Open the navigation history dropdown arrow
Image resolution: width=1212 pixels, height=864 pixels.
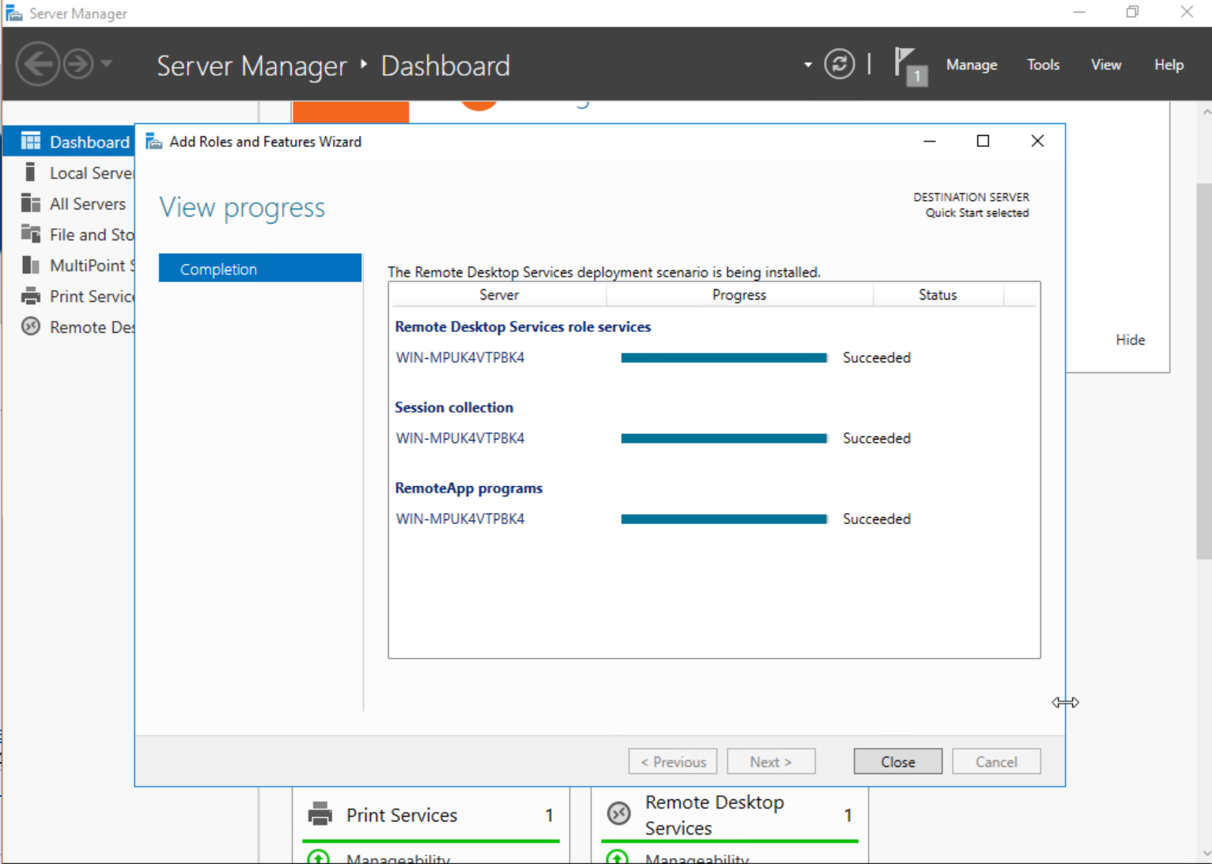point(106,64)
